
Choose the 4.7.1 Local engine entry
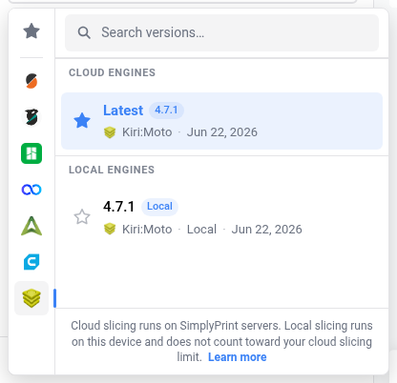coord(221,217)
